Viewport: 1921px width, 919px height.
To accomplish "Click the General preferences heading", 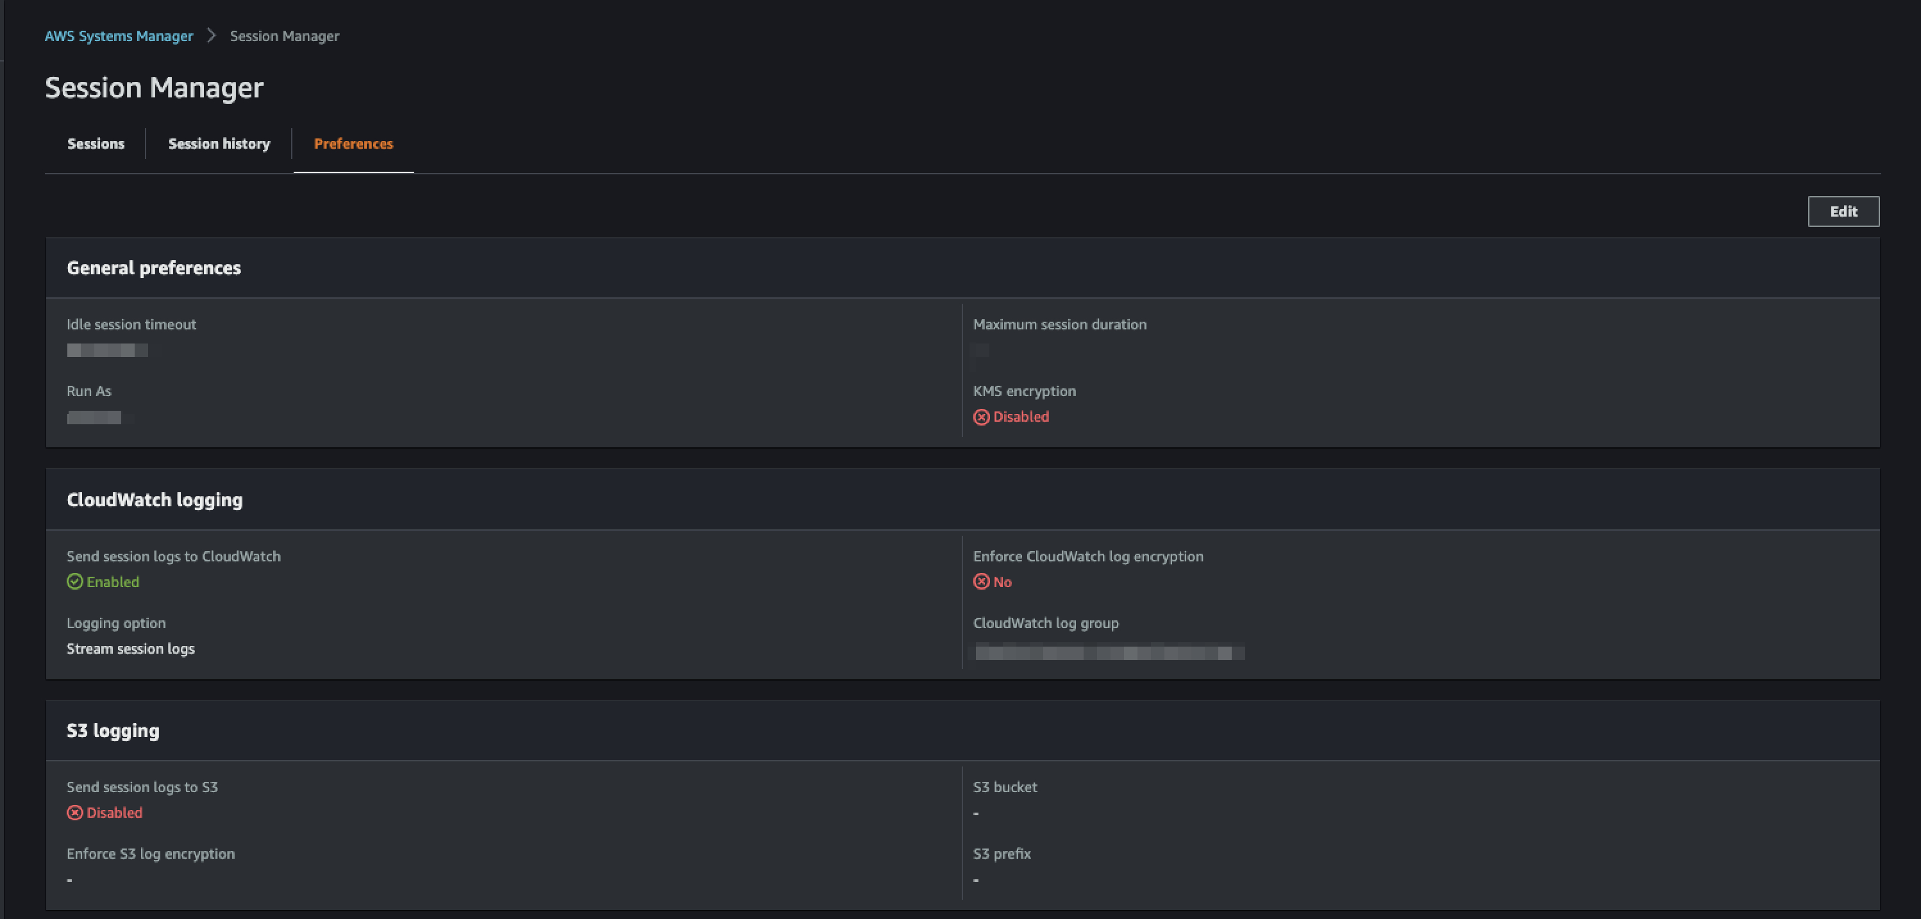I will (x=154, y=268).
